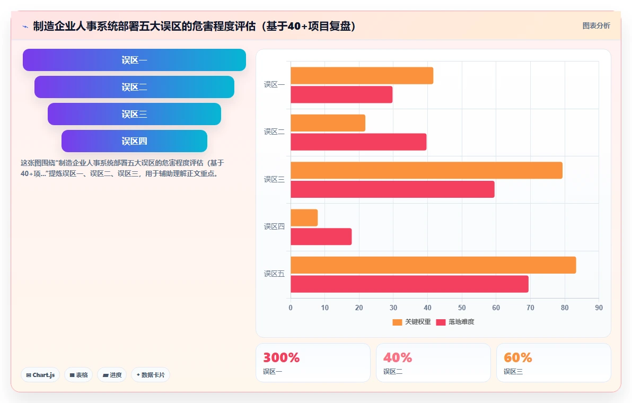Click the 误区三 y-axis label
Viewport: 632px width, 403px height.
274,179
